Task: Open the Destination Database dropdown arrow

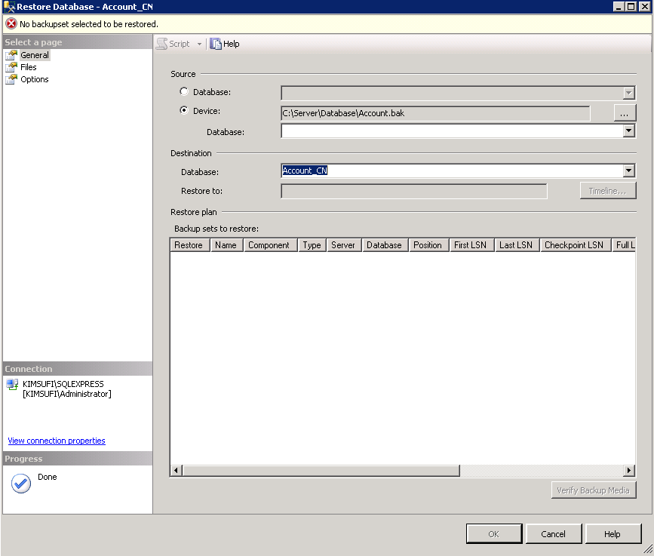Action: pyautogui.click(x=628, y=170)
